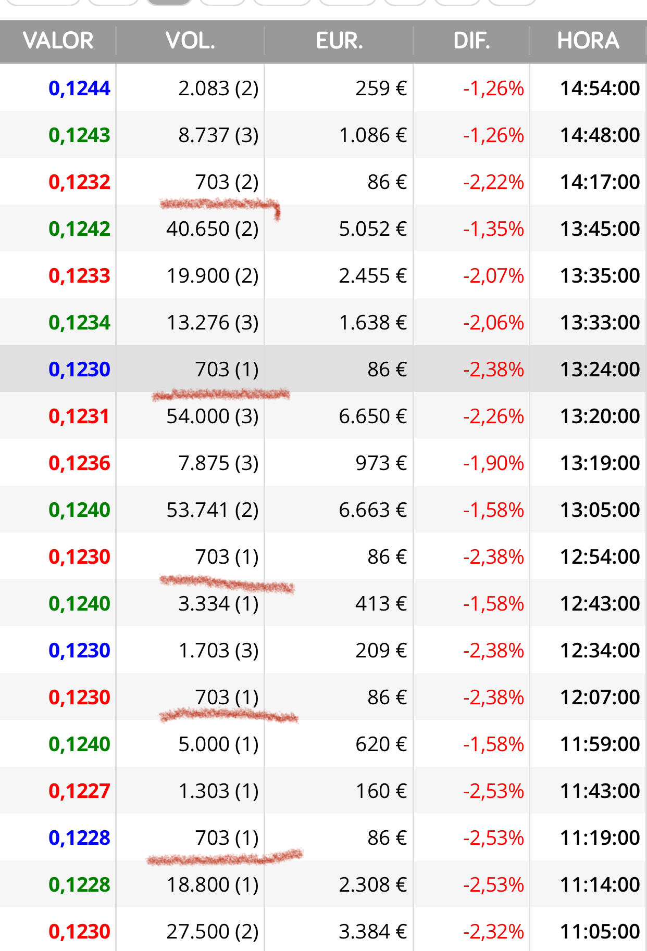Click volume 1.703 (3) cell
Image resolution: width=647 pixels, height=951 pixels.
(219, 651)
